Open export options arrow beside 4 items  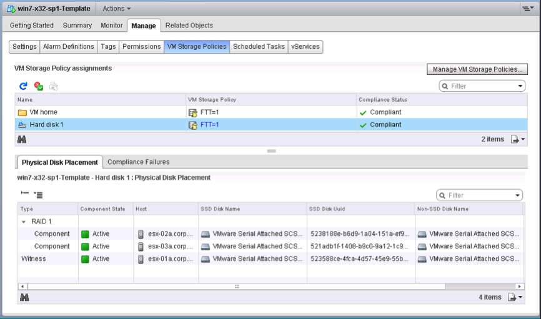[520, 297]
